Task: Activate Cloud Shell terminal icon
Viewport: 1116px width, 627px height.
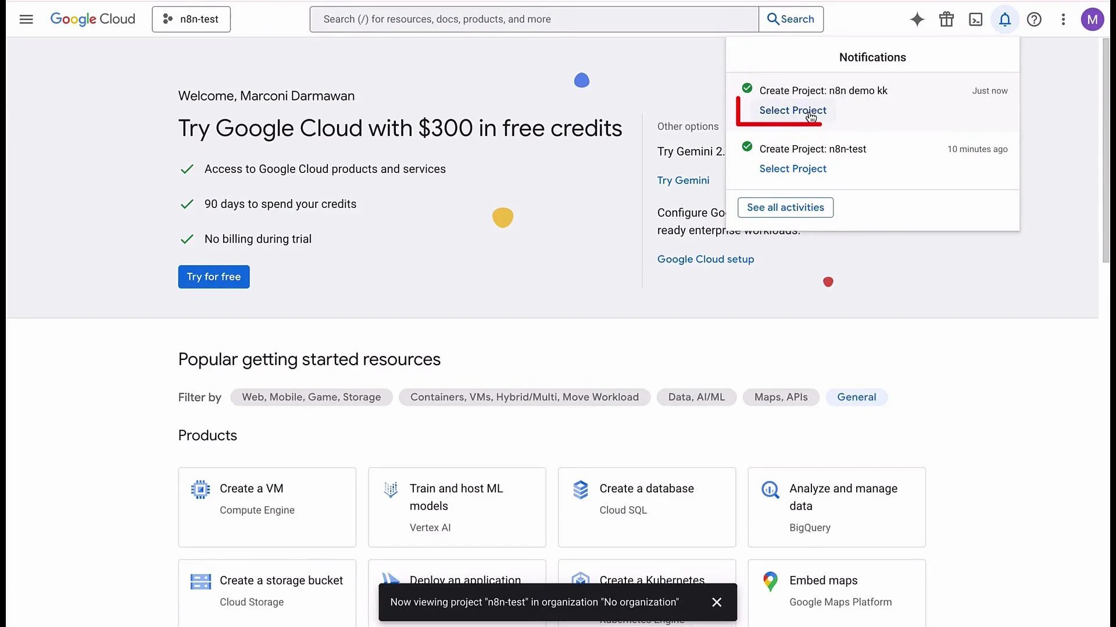Action: click(x=976, y=19)
